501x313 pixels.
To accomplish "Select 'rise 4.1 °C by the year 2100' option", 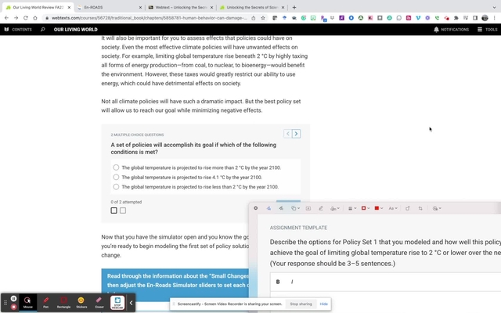I will coord(116,178).
